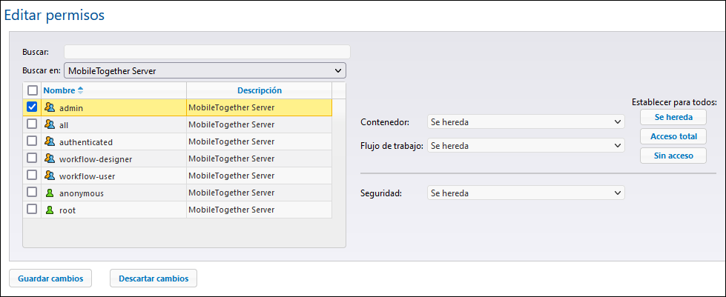Sort by the Descripción column header

(x=260, y=90)
